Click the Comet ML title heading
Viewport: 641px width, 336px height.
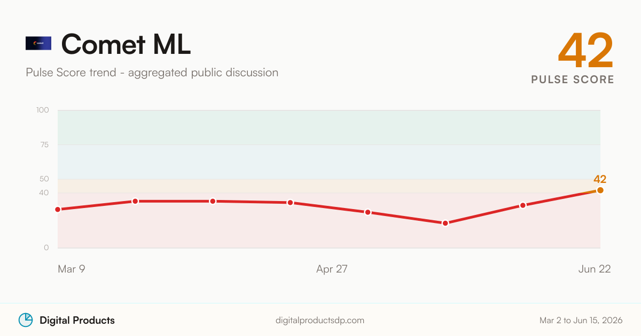click(126, 44)
